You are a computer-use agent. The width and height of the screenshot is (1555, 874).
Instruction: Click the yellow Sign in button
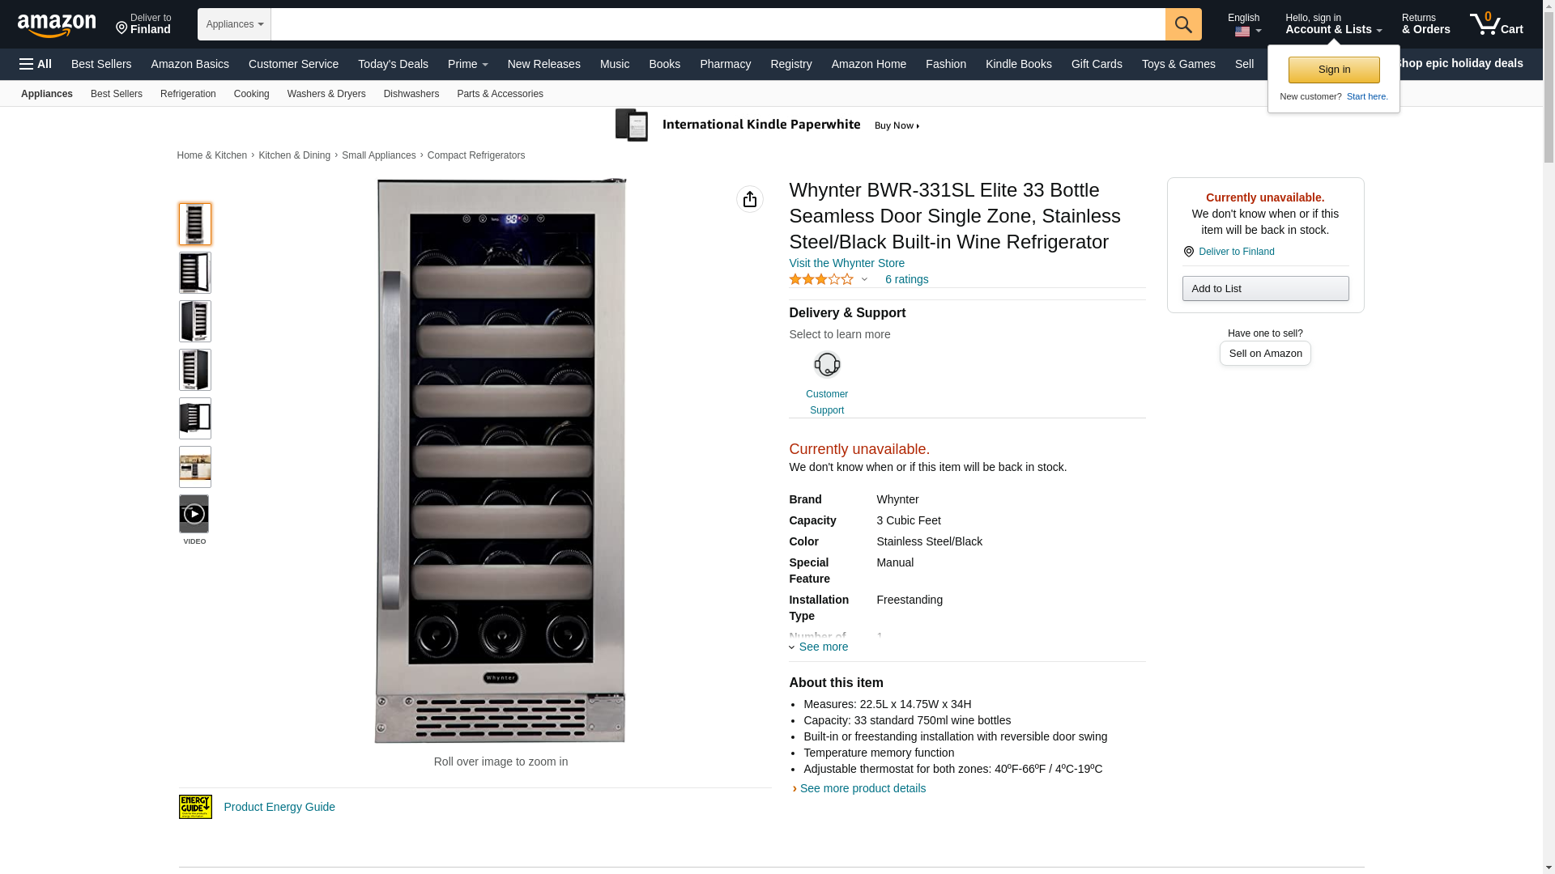1334,70
